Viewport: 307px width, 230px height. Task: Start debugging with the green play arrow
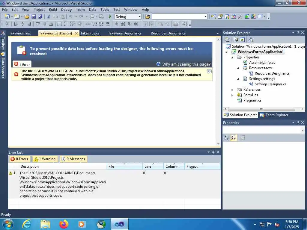click(110, 17)
